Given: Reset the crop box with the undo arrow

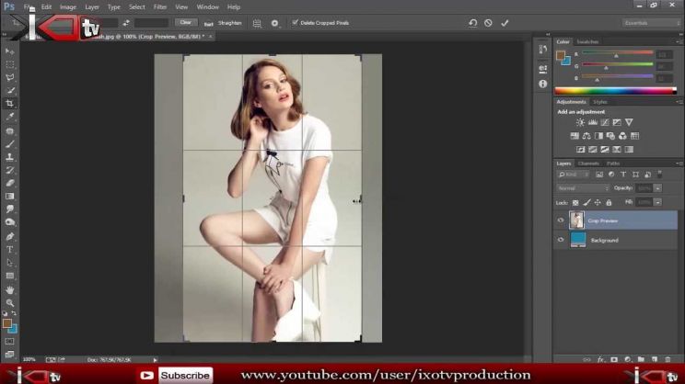Looking at the screenshot, I should [472, 23].
